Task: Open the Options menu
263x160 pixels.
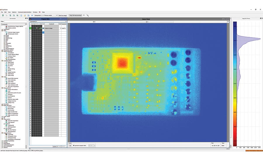Action: [14, 12]
